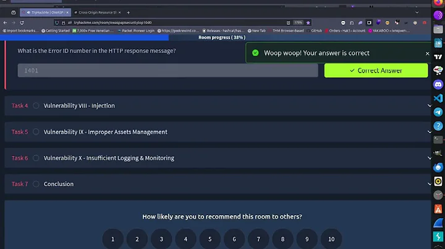Open the Import bookmarks item
The image size is (445, 249).
coord(20,31)
